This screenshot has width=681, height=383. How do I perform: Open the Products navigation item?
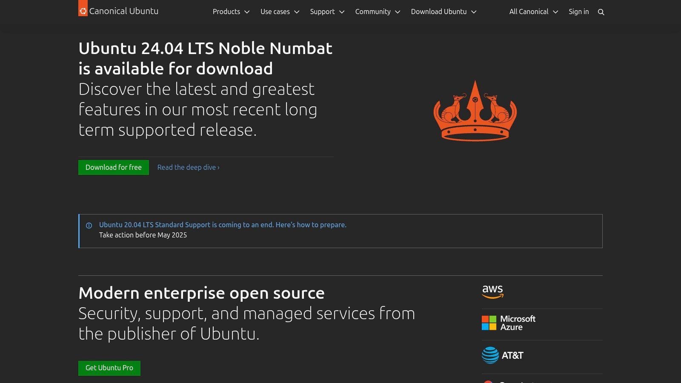click(x=226, y=11)
